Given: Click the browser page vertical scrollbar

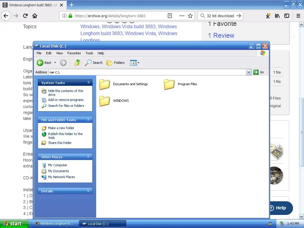Looking at the screenshot, I should (302, 132).
